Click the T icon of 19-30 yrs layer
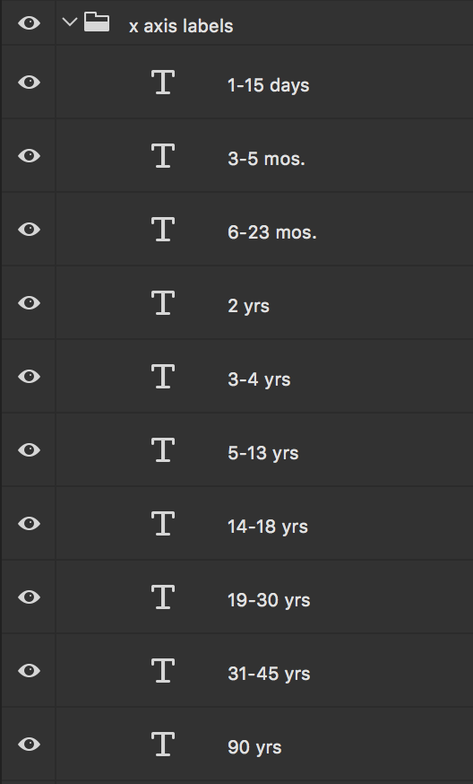The height and width of the screenshot is (784, 473). (163, 597)
